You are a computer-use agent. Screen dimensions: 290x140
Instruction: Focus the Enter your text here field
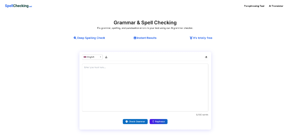(145, 88)
